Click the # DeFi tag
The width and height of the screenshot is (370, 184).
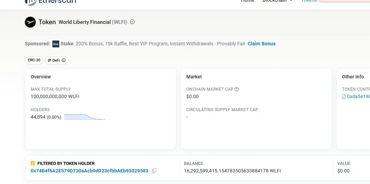coord(57,60)
